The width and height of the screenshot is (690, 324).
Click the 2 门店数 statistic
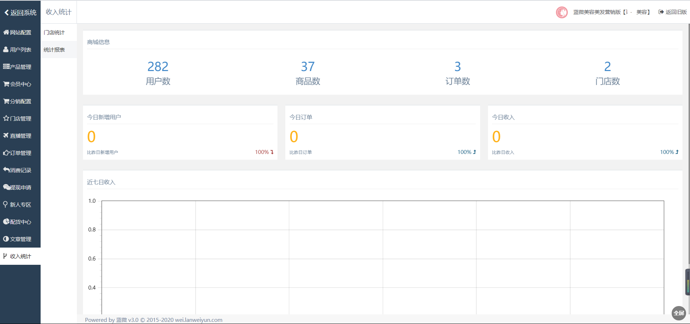[x=608, y=73]
